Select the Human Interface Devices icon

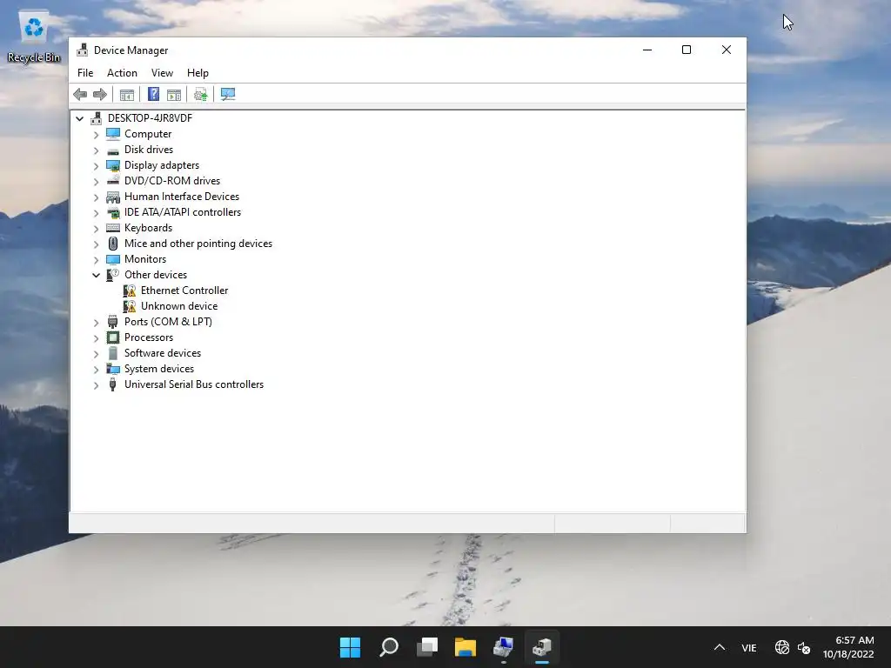point(113,197)
